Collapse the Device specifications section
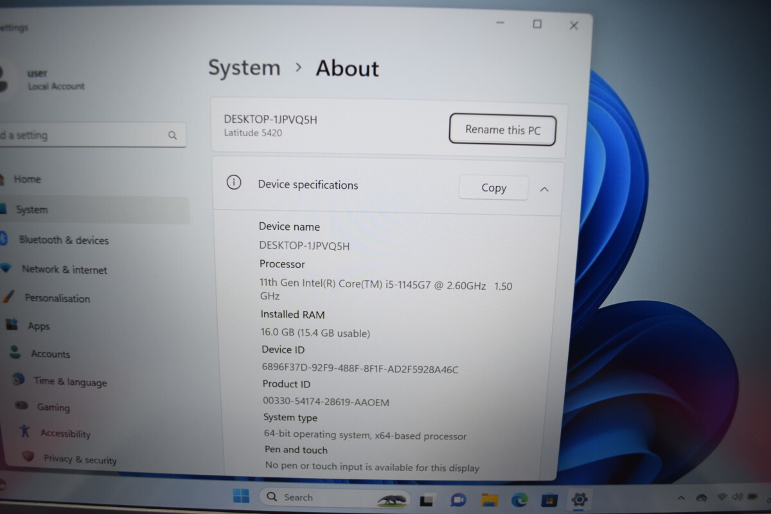The image size is (771, 514). [x=544, y=190]
